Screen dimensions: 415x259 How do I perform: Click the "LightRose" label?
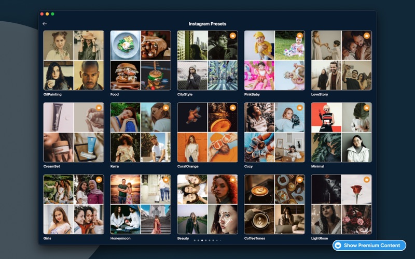point(320,238)
